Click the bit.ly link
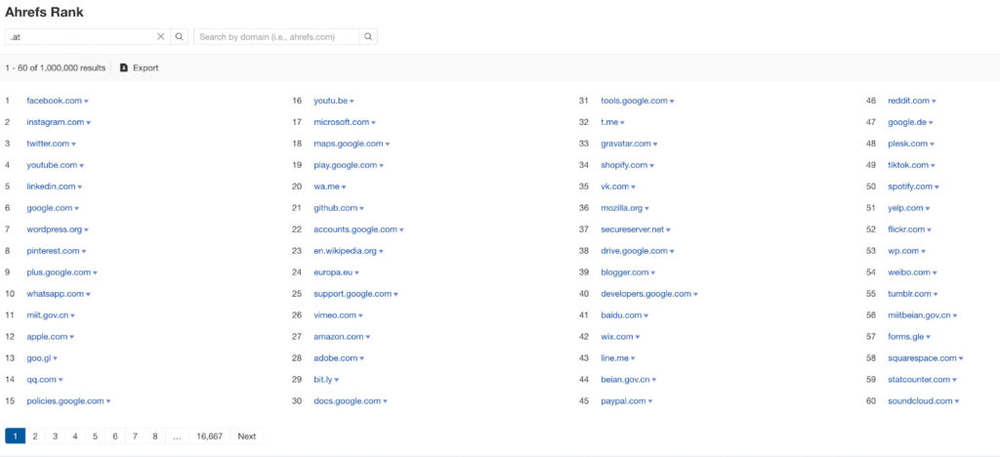The height and width of the screenshot is (457, 1000). tap(323, 380)
